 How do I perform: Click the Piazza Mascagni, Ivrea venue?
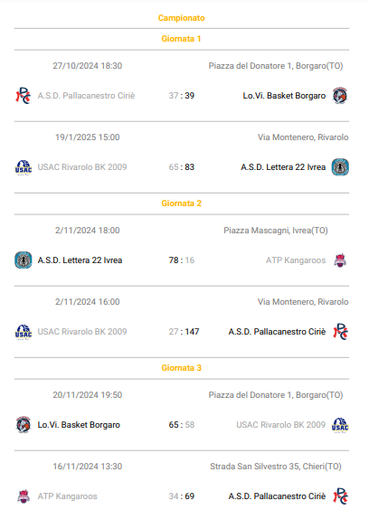[x=276, y=231]
